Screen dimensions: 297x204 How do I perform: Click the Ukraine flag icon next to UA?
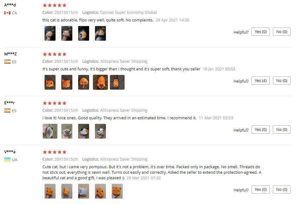[7, 159]
